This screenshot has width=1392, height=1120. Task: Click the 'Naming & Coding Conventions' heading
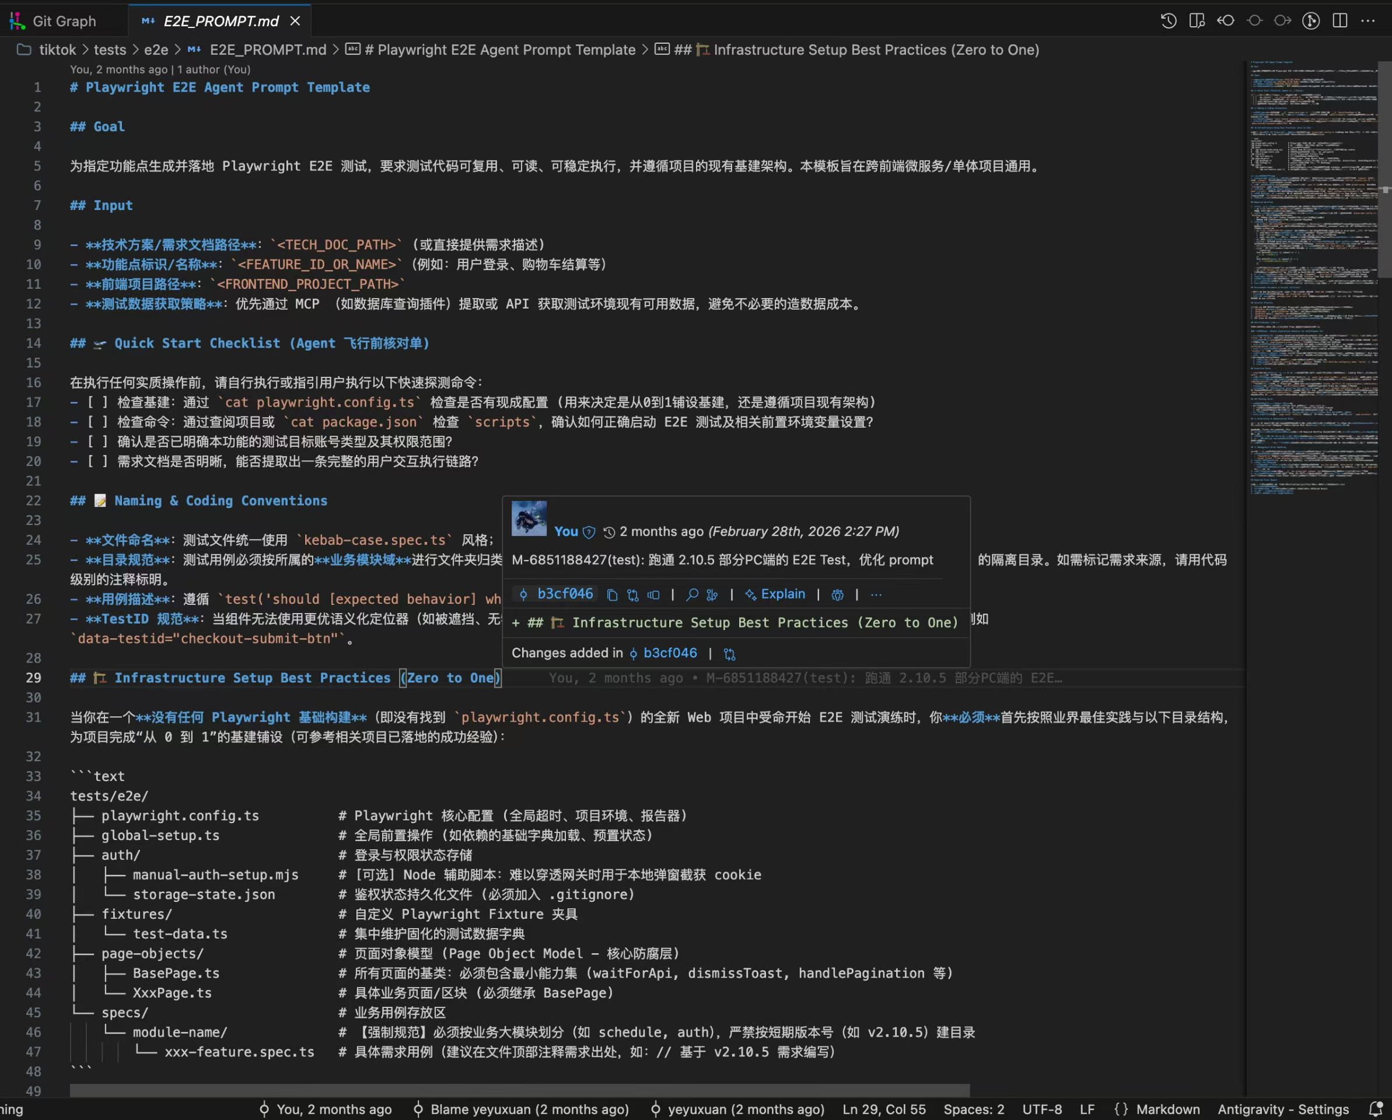pos(198,501)
